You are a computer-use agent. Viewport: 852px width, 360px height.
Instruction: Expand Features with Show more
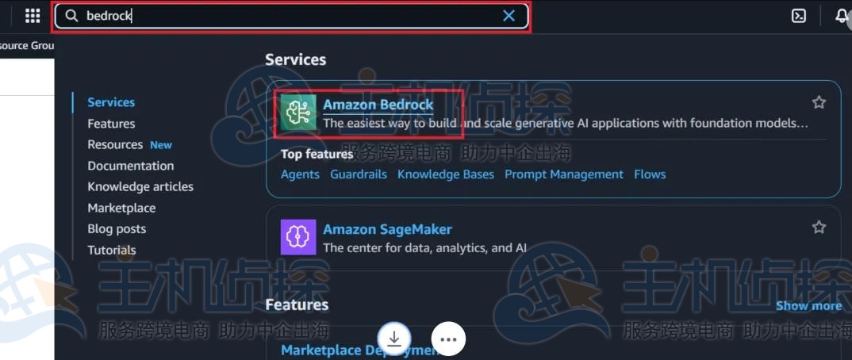pos(808,306)
